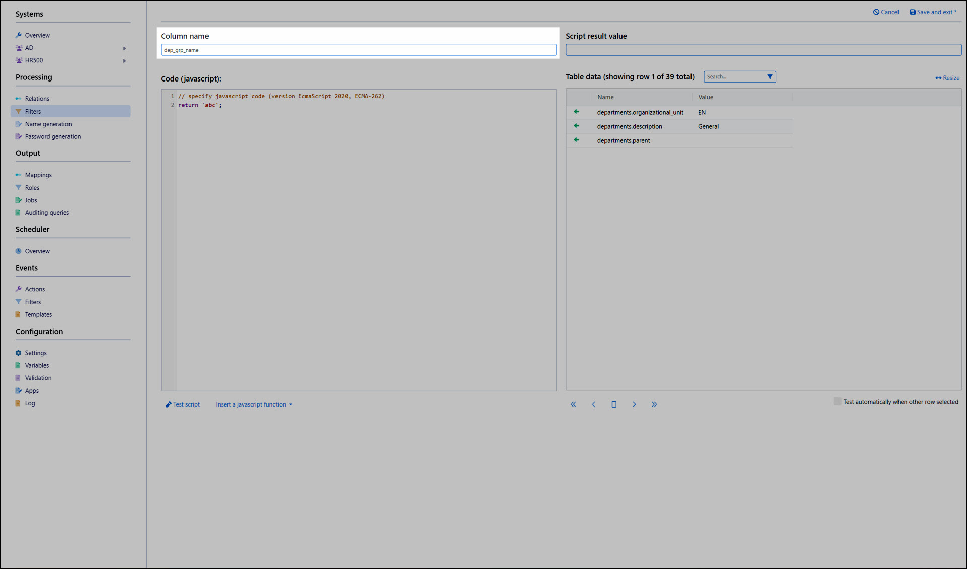This screenshot has width=967, height=569.
Task: Open the table data search filter dropdown
Action: 770,77
